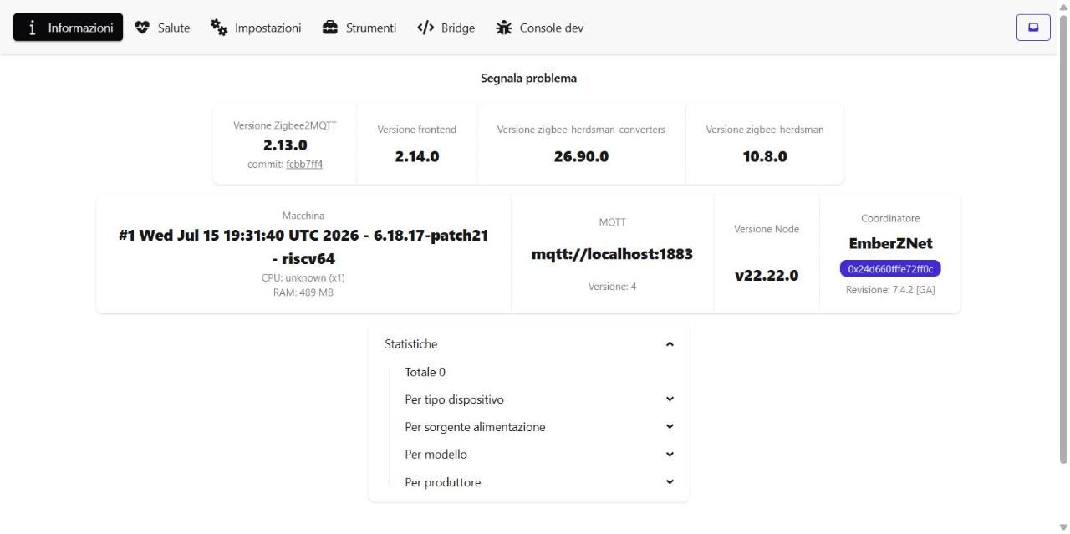Click the Zigbee2MQTT version 2.13.0
1070x534 pixels.
285,145
